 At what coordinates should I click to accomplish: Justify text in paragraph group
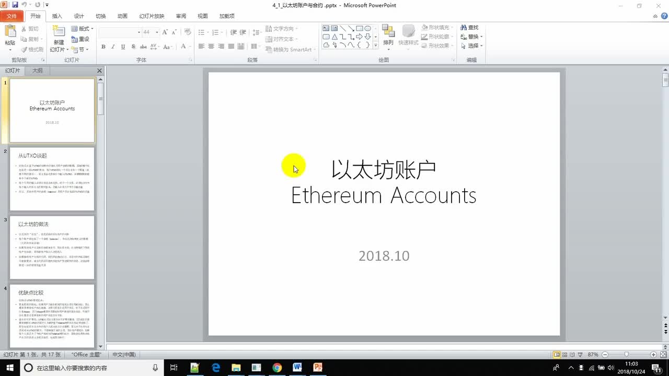point(231,46)
